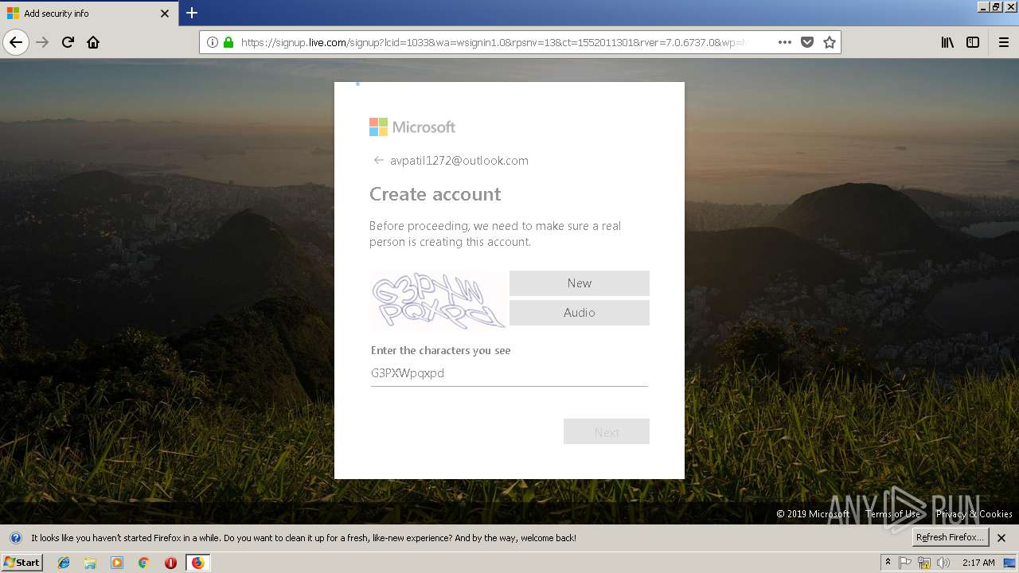Click the captcha characters input field
Screen dimensions: 1019x573
tap(509, 372)
